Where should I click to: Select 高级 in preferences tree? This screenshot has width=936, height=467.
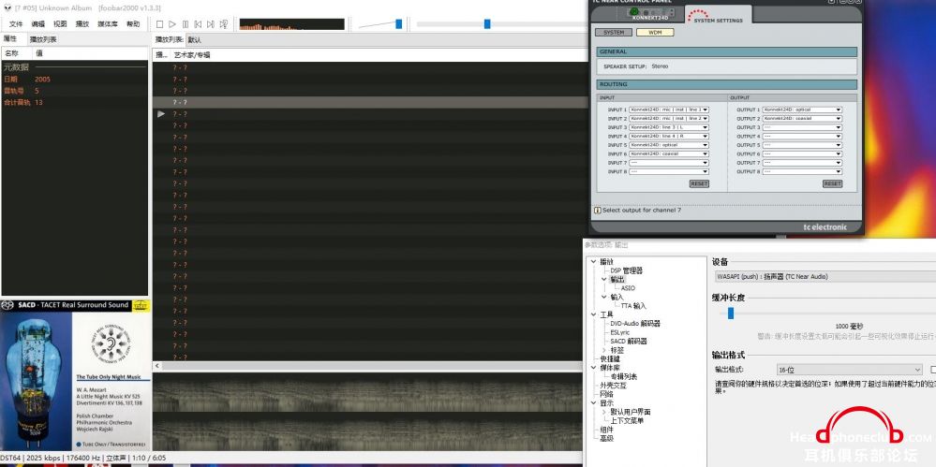[x=606, y=438]
